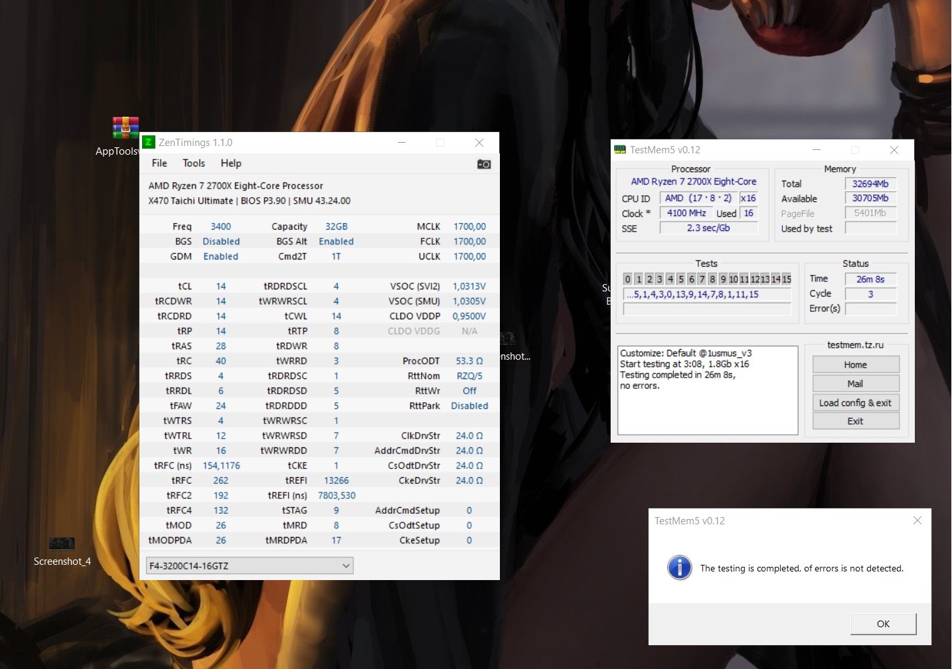952x669 pixels.
Task: Click the BGS value Disabled
Action: coord(221,242)
